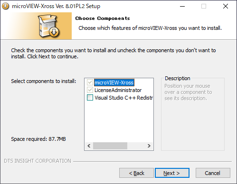Go Back to previous setup page
The image size is (237, 184).
[136, 173]
